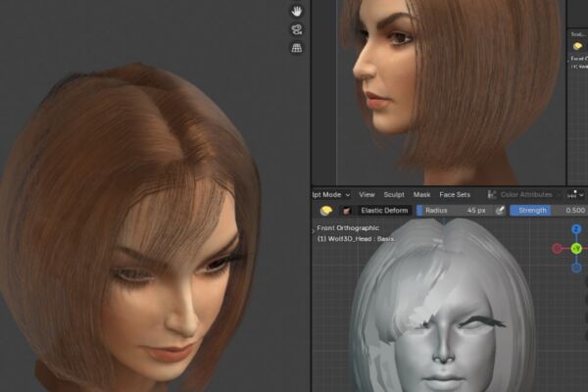Select the pan view hand icon
This screenshot has width=588, height=392.
297,11
